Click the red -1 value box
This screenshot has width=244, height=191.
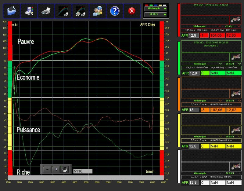[x=204, y=35]
